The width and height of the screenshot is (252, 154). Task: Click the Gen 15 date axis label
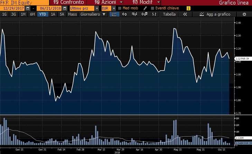[19, 150]
